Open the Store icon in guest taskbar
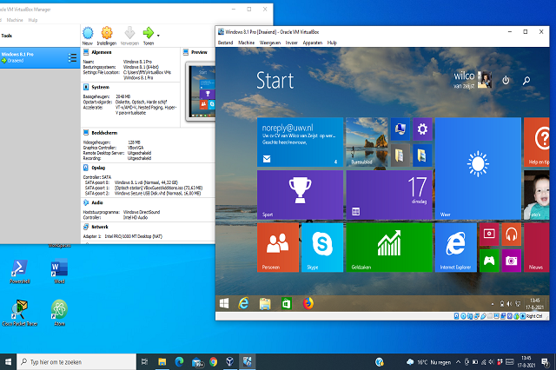This screenshot has width=556, height=370. (x=287, y=304)
